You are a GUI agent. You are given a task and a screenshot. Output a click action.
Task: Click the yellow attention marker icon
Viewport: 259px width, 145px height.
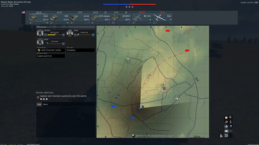[226, 117]
